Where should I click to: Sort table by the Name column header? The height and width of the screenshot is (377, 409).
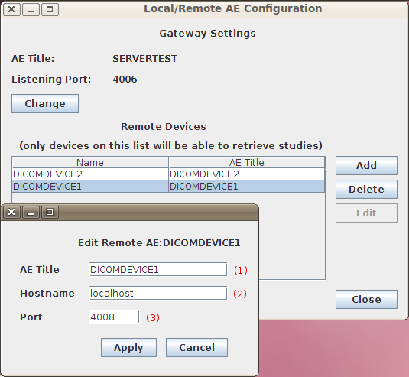tap(90, 162)
